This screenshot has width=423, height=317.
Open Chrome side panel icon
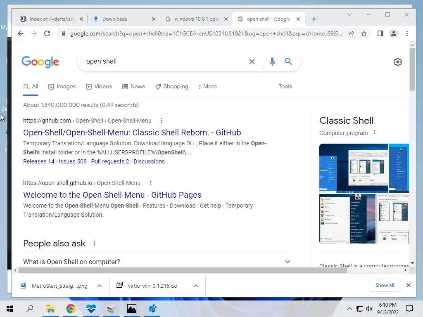click(x=380, y=33)
